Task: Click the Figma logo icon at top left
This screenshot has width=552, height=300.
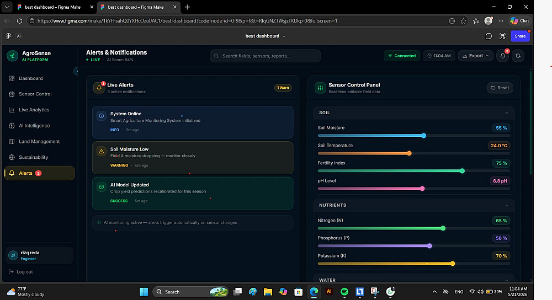Action: pyautogui.click(x=8, y=36)
